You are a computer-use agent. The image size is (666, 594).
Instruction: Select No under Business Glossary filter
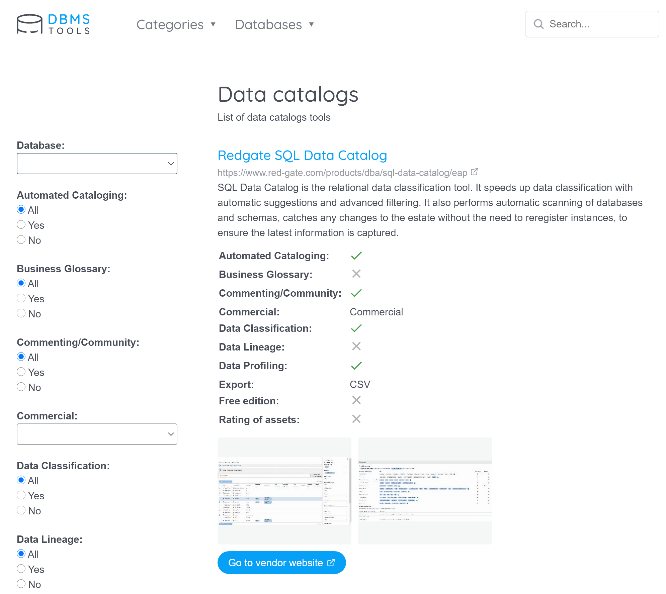click(21, 313)
